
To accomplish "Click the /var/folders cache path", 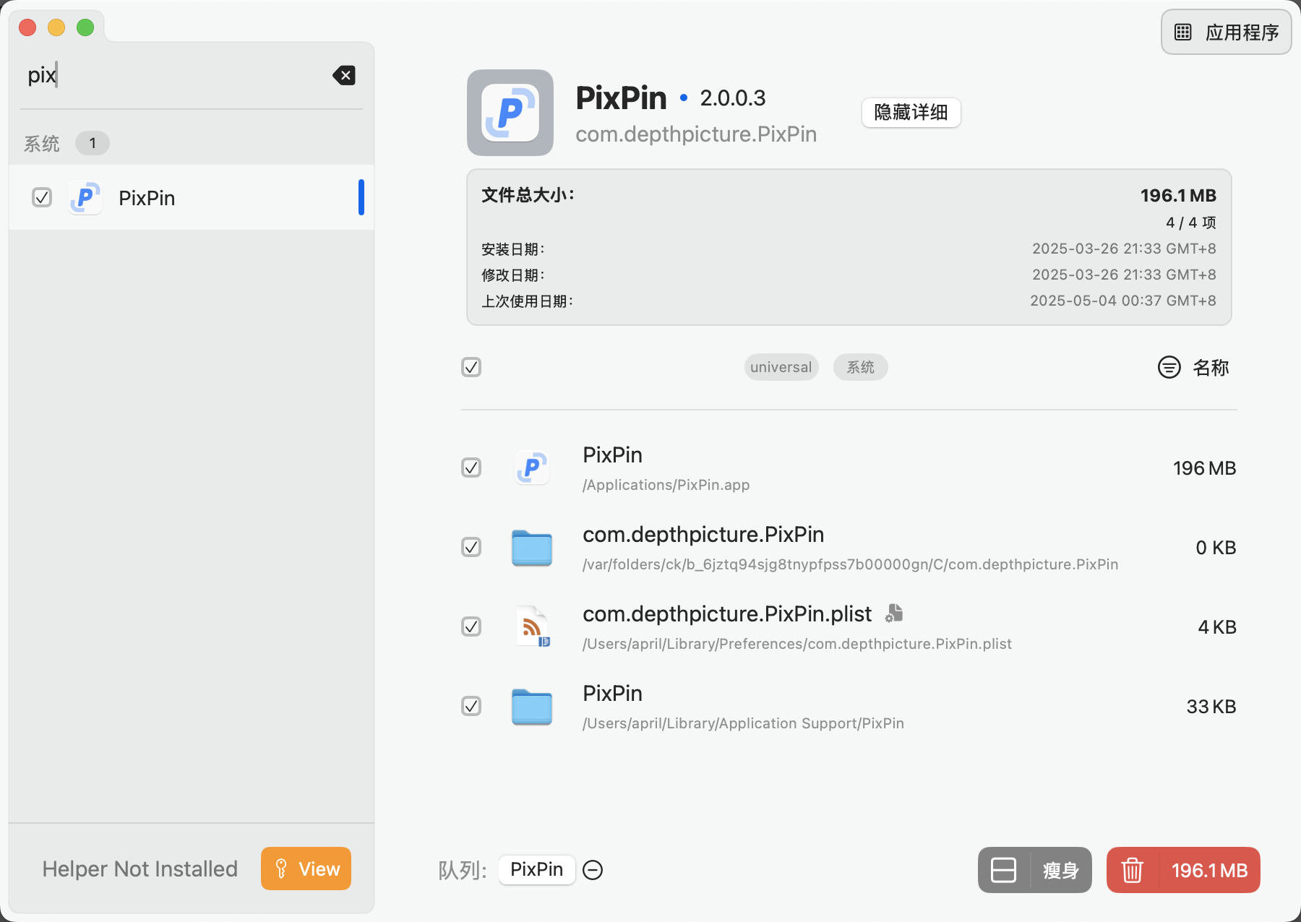I will pyautogui.click(x=850, y=564).
